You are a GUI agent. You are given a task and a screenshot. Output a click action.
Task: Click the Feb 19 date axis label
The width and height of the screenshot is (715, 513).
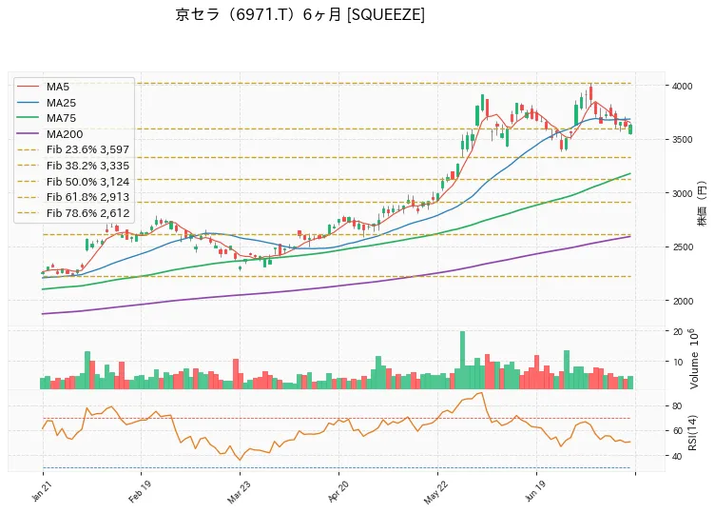(138, 491)
